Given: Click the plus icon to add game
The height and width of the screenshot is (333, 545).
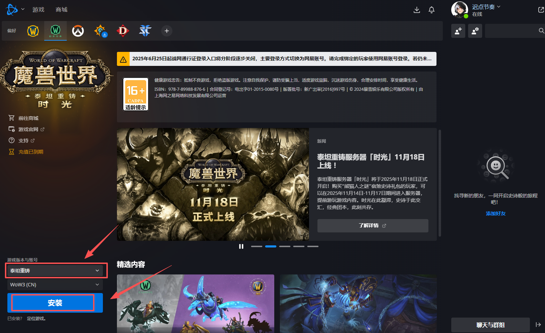Looking at the screenshot, I should pos(167,31).
